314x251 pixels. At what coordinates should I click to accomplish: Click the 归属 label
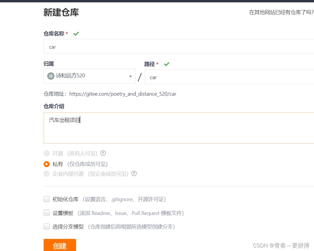pos(49,64)
